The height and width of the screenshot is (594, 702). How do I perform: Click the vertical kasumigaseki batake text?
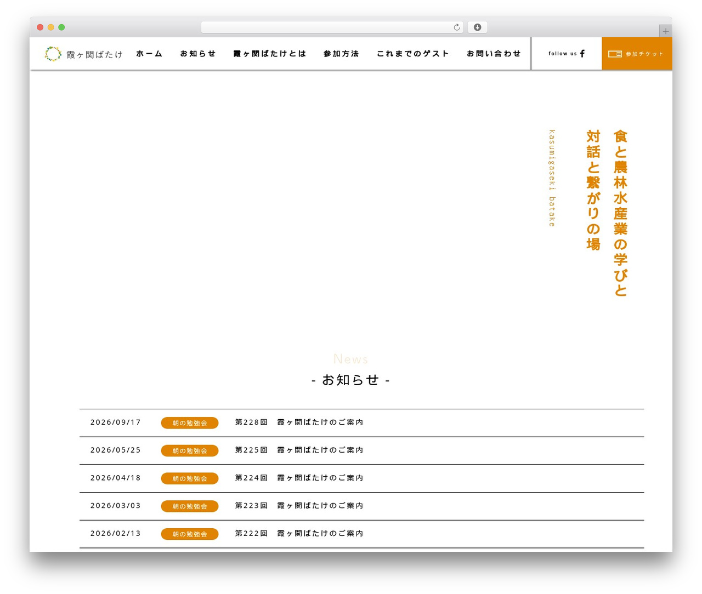tap(552, 178)
